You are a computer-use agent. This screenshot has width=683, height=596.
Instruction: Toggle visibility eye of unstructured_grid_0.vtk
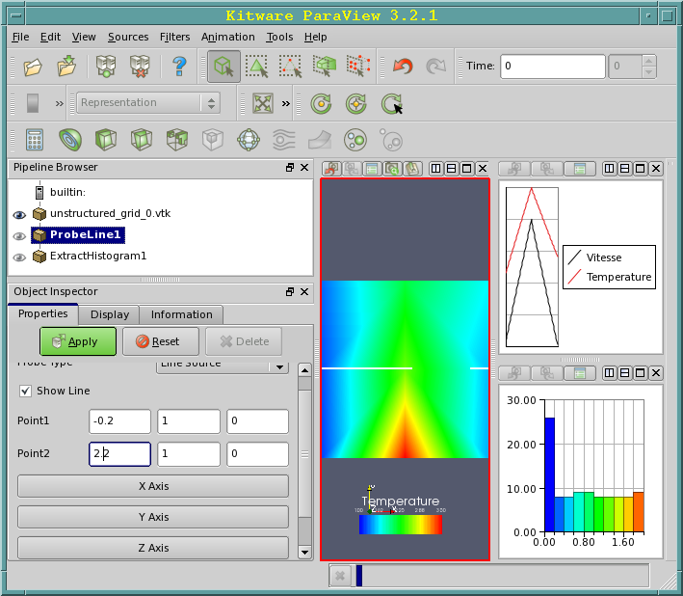pyautogui.click(x=19, y=214)
